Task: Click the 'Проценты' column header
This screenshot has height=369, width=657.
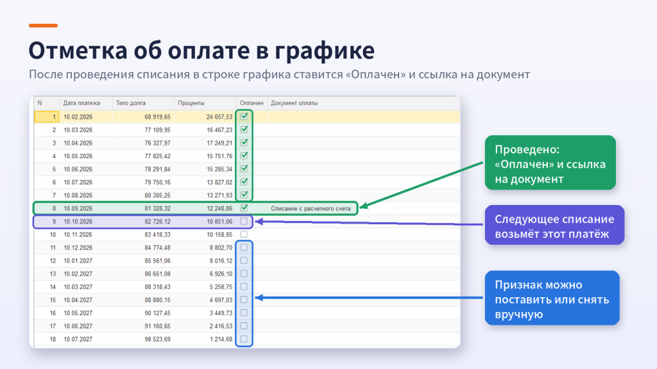Action: (x=205, y=103)
